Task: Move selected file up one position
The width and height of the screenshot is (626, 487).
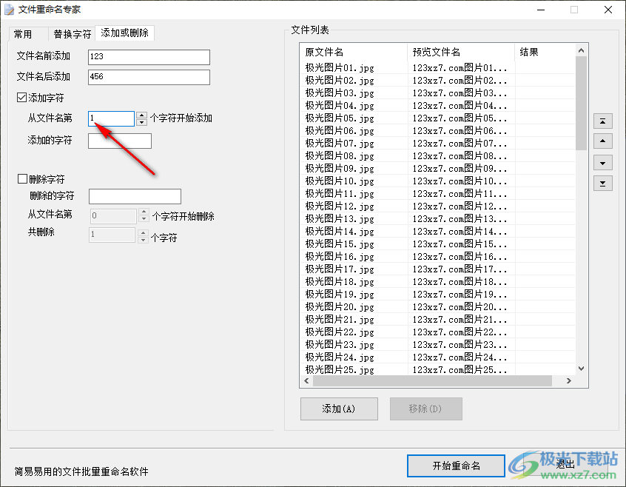Action: 603,141
